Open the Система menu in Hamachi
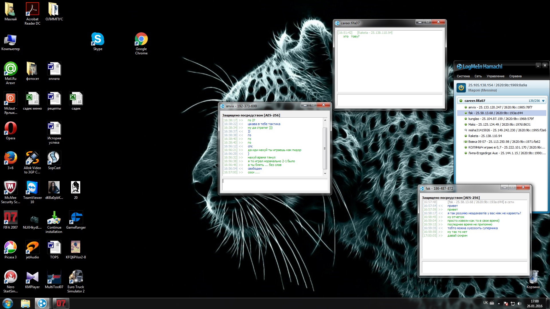Viewport: 550px width, 309px height. coord(463,76)
